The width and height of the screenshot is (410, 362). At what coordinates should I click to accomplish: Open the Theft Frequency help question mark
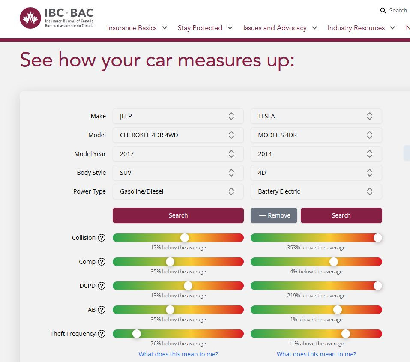point(102,334)
